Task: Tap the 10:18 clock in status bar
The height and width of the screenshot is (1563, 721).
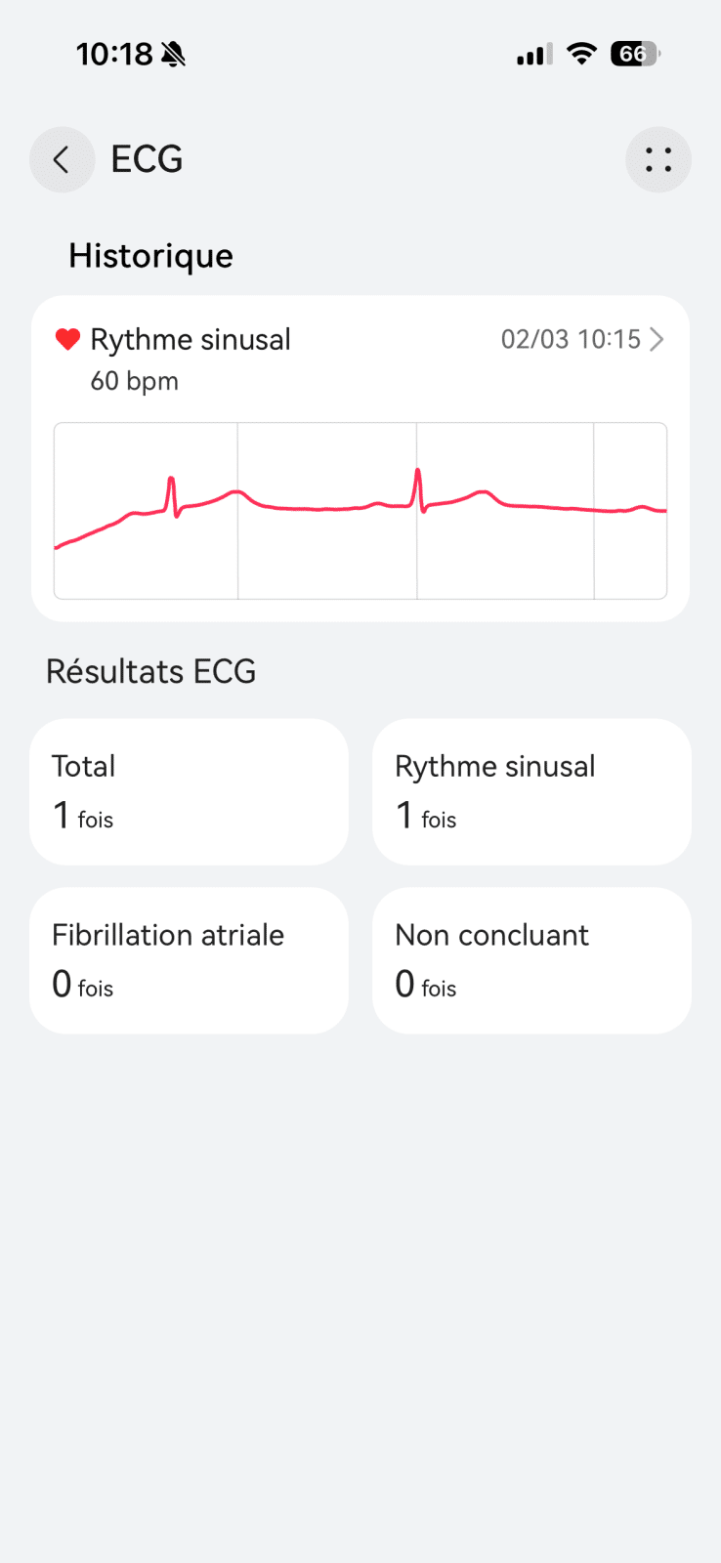Action: (114, 54)
